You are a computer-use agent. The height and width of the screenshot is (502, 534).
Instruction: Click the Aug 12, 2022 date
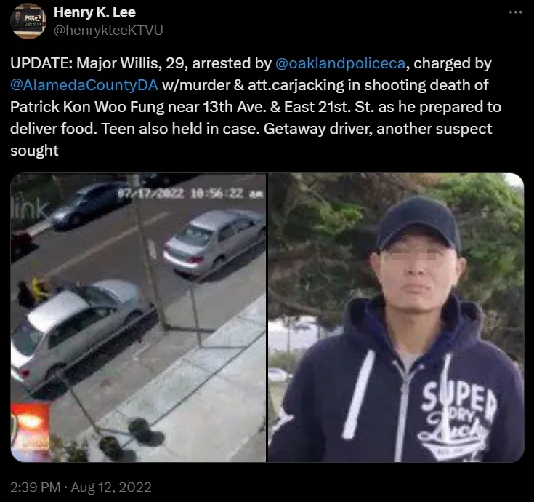(111, 487)
